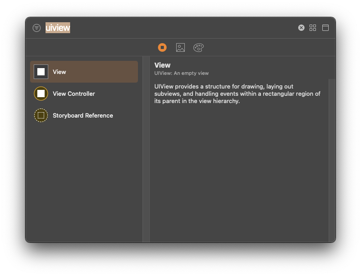
Task: Show the Color palette library tab
Action: pyautogui.click(x=198, y=48)
